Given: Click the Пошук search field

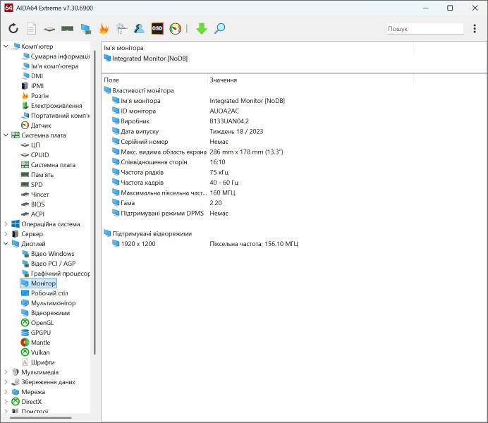Looking at the screenshot, I should coord(425,29).
